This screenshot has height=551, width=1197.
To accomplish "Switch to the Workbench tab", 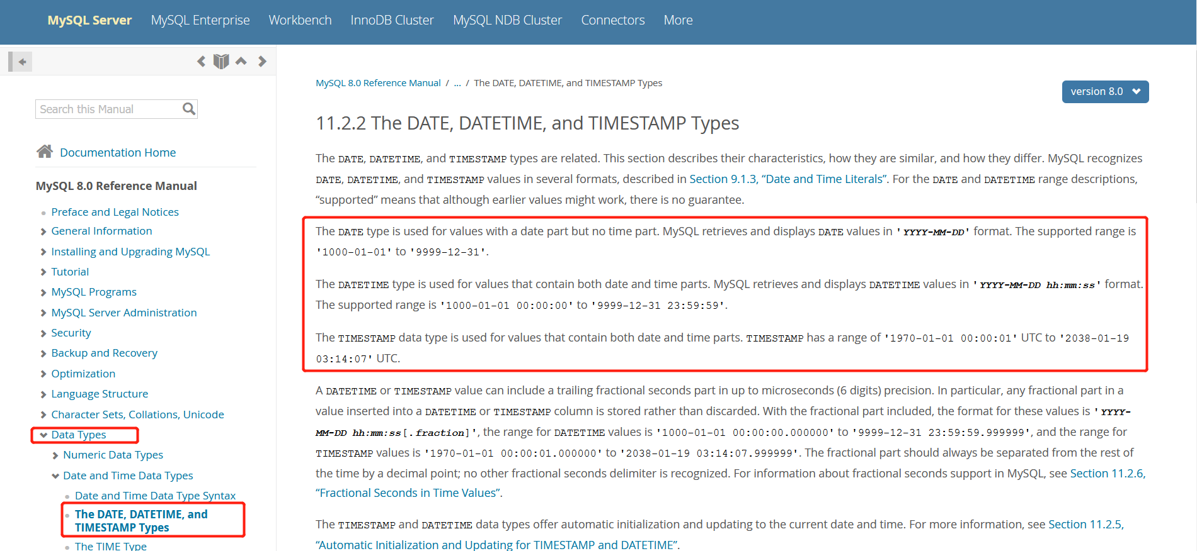I will point(300,20).
